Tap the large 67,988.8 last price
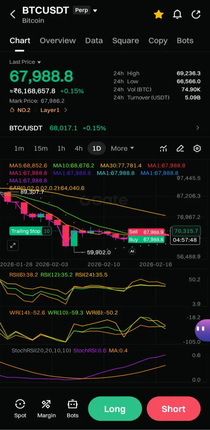The height and width of the screenshot is (430, 210). point(41,76)
